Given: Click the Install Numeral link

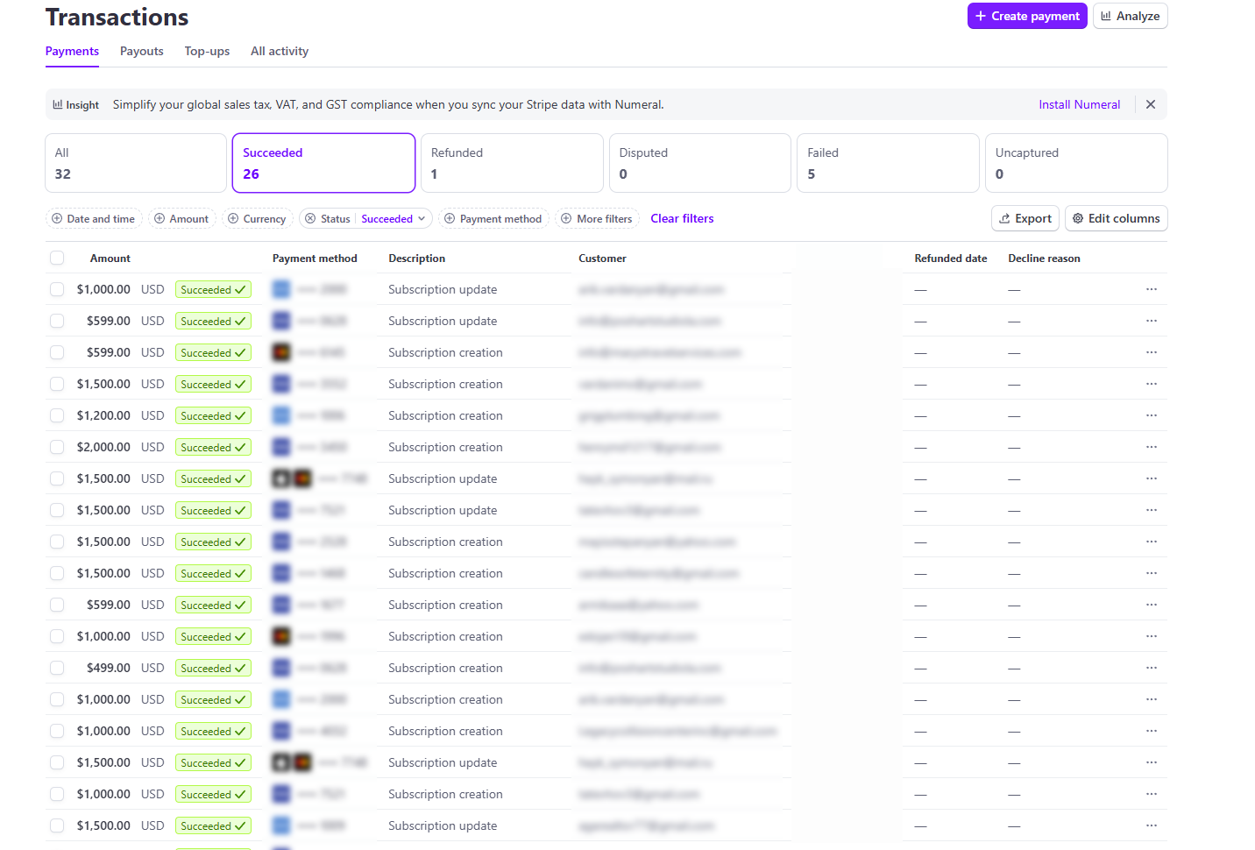Looking at the screenshot, I should pos(1079,103).
